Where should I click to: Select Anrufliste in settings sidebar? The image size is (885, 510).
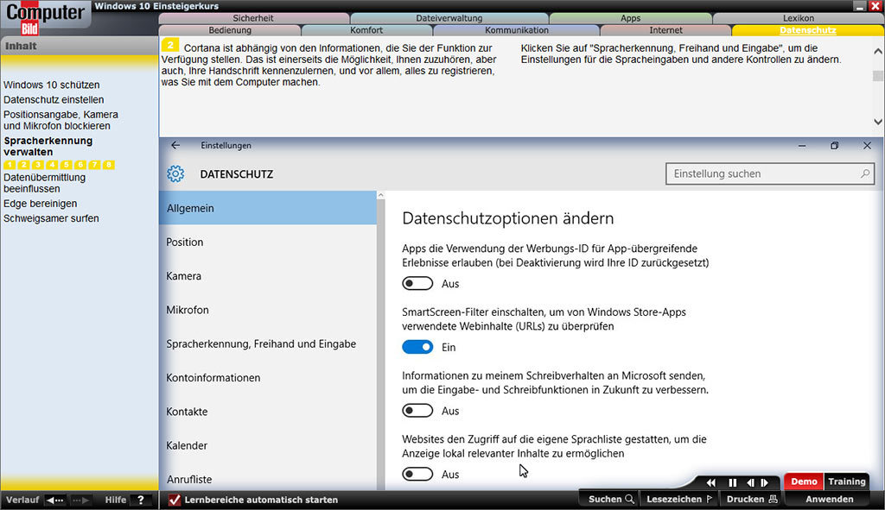(268, 478)
